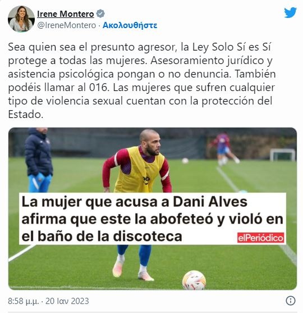This screenshot has height=313, width=303.
Task: Click the Ακολουθήστε follow button
Action: click(130, 25)
